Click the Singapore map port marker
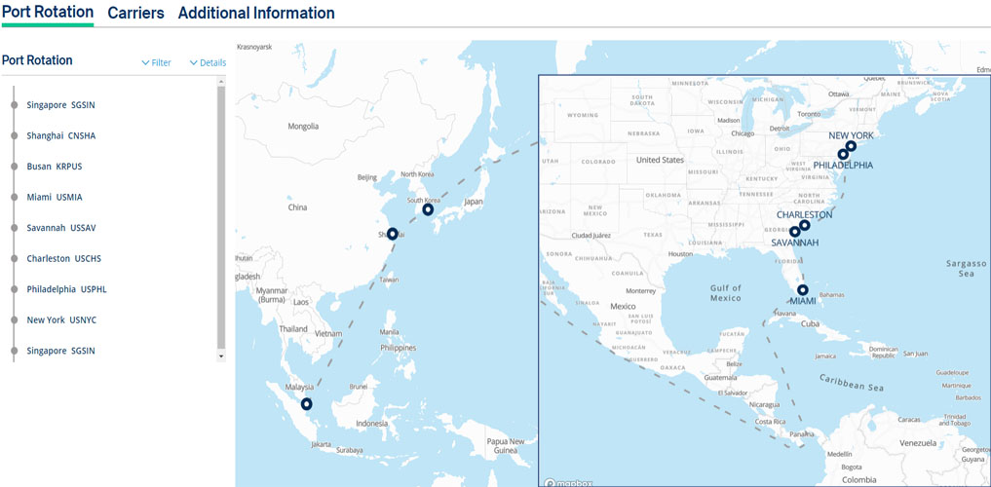Screen dimensions: 991x487 [307, 403]
